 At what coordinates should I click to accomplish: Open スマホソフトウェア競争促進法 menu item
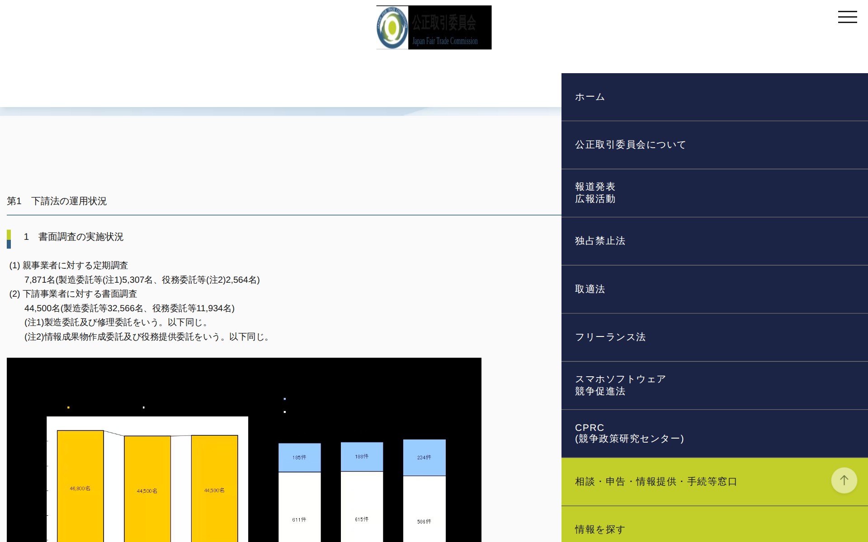coord(620,385)
